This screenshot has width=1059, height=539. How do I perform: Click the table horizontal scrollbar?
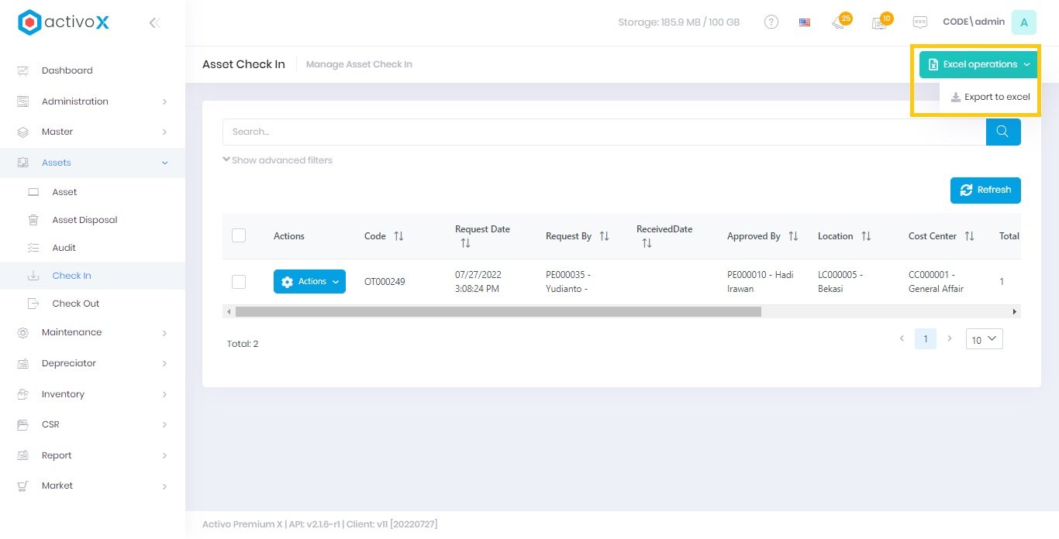(x=498, y=311)
